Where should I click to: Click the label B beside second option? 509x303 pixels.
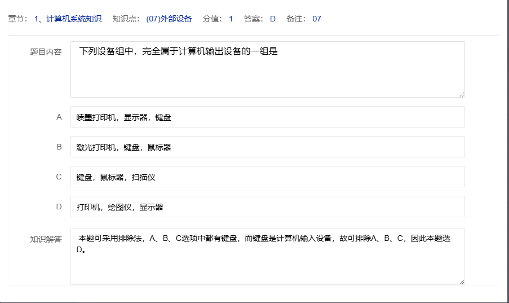coord(59,147)
